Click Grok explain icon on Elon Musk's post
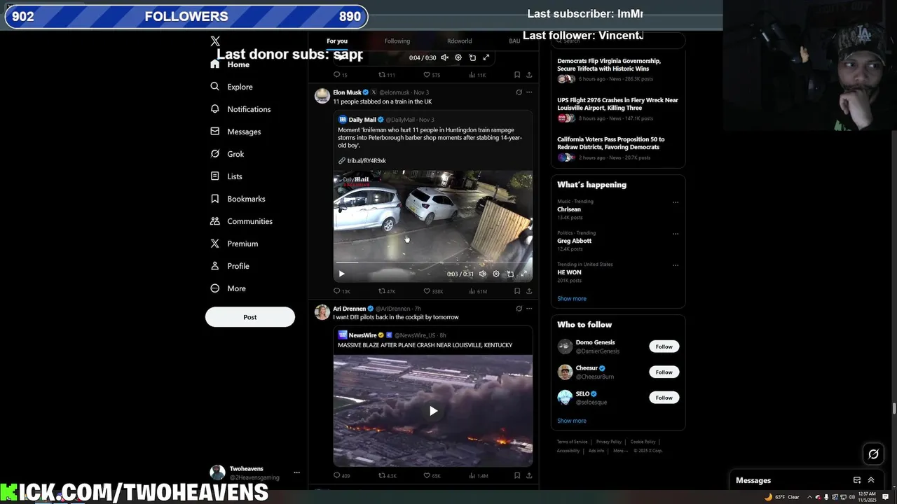 pyautogui.click(x=519, y=92)
